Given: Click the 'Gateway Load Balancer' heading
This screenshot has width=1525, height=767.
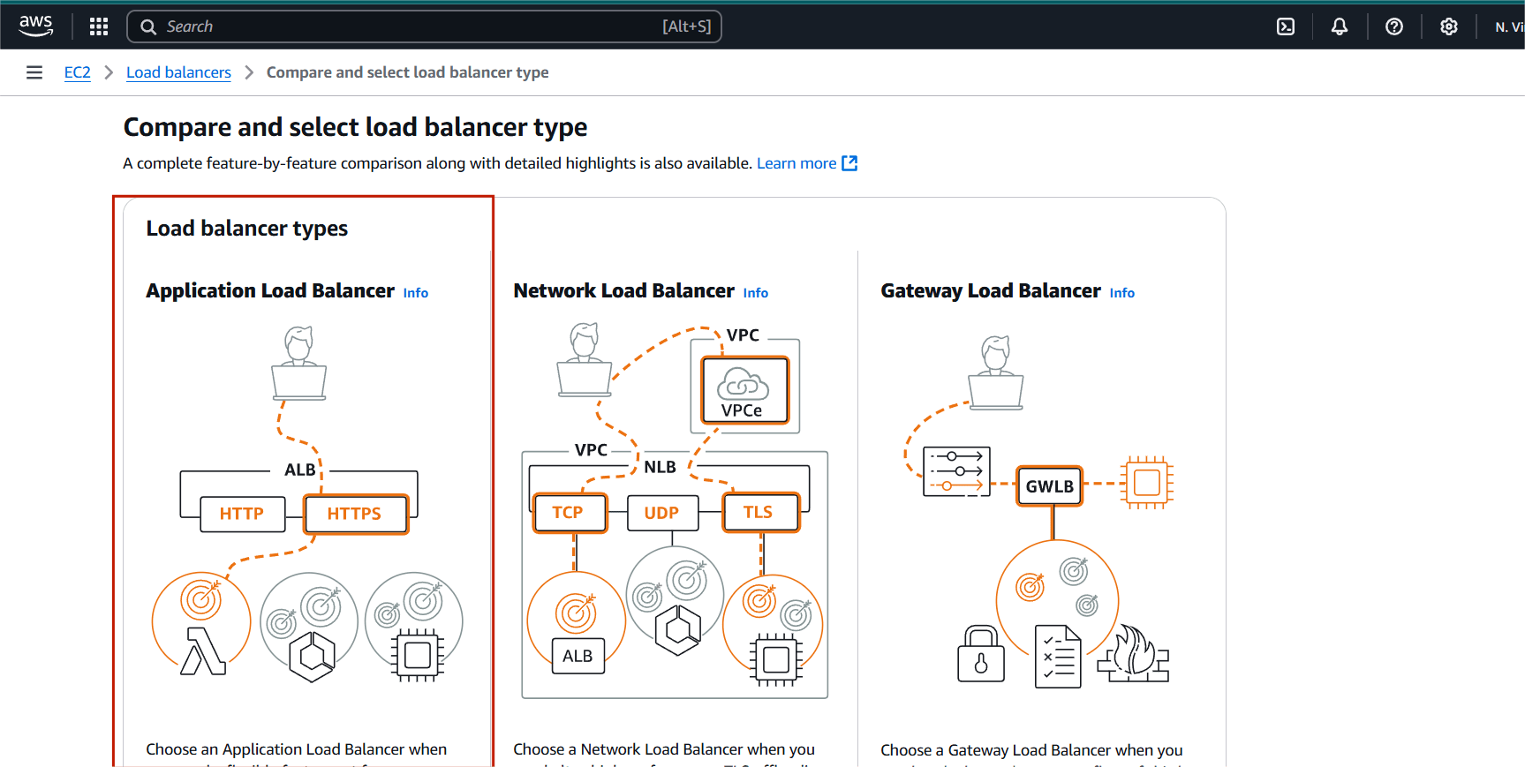Looking at the screenshot, I should (991, 291).
